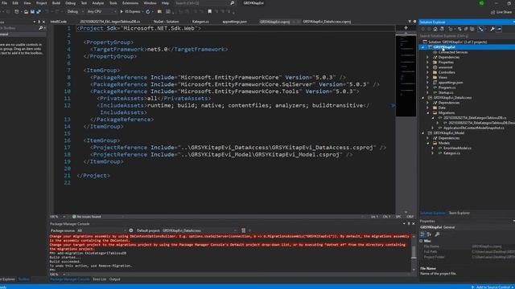Switch to the Team Explorer tab
This screenshot has width=515, height=289.
point(459,213)
